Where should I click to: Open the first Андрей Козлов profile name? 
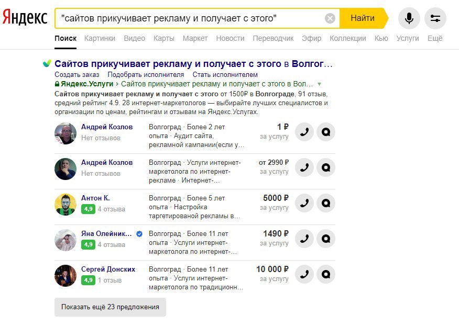click(107, 127)
